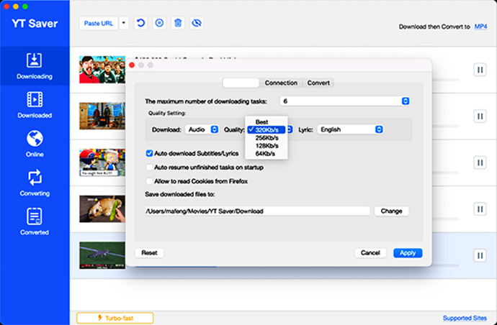Toggle private mode eye icon
The image size is (497, 325).
tap(197, 23)
